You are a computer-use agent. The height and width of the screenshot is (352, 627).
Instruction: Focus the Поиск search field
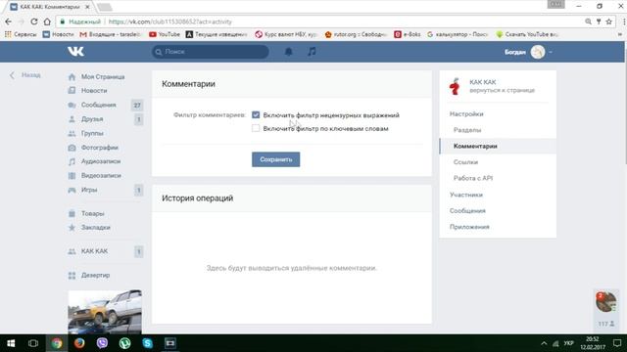pos(211,52)
